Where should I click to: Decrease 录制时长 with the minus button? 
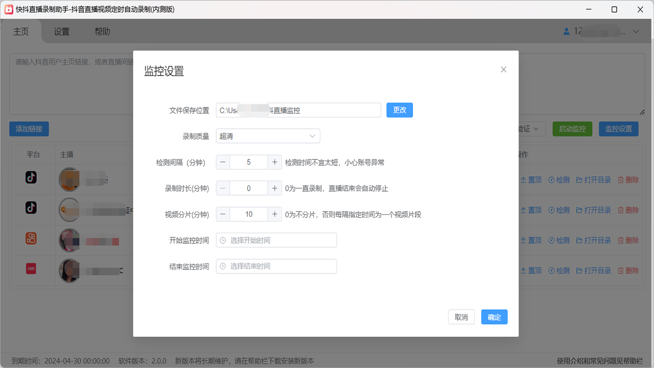pos(223,188)
